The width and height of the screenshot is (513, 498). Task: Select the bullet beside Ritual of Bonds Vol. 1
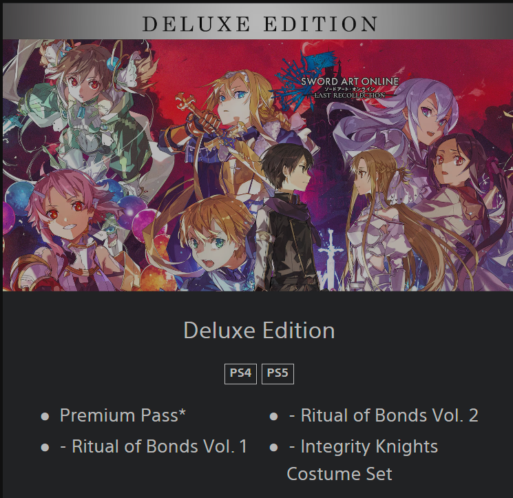click(45, 447)
